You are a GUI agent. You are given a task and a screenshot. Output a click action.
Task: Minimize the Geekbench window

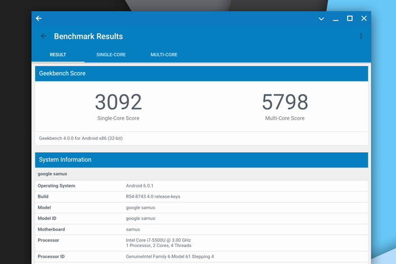tap(336, 20)
